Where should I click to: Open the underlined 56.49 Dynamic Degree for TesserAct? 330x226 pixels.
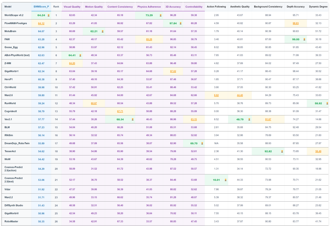click(x=318, y=151)
